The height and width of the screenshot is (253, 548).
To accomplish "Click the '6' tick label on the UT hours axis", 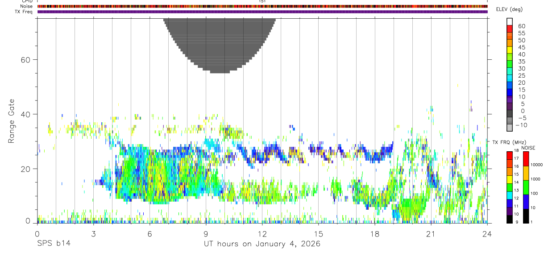I will point(149,234).
